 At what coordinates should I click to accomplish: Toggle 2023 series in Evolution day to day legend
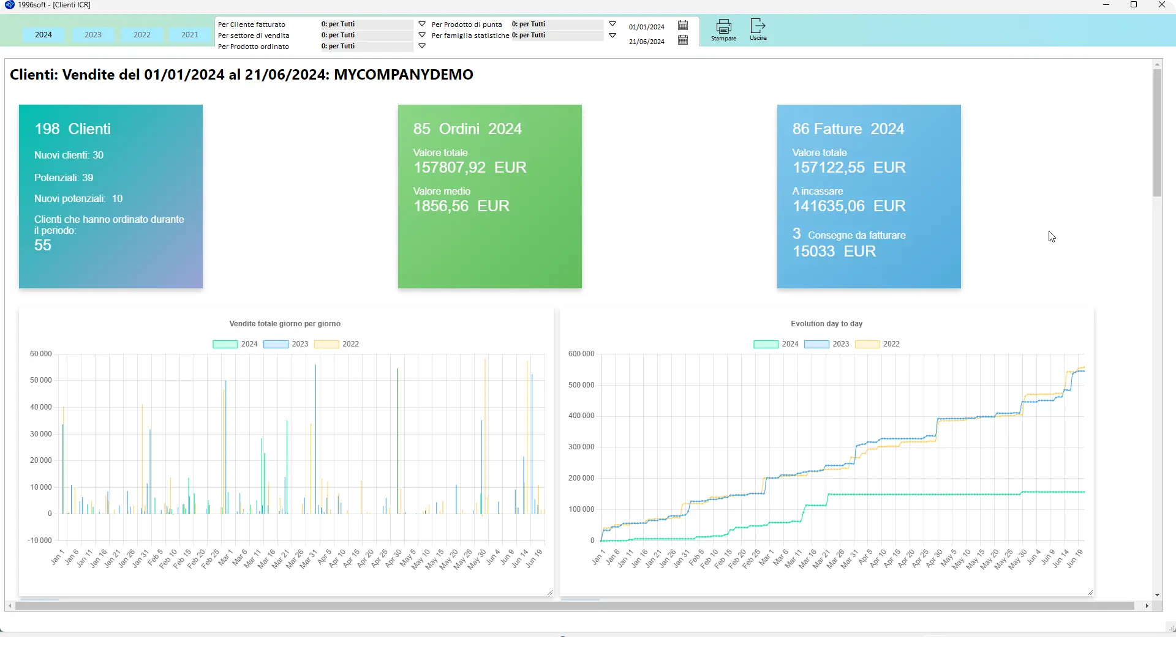827,344
